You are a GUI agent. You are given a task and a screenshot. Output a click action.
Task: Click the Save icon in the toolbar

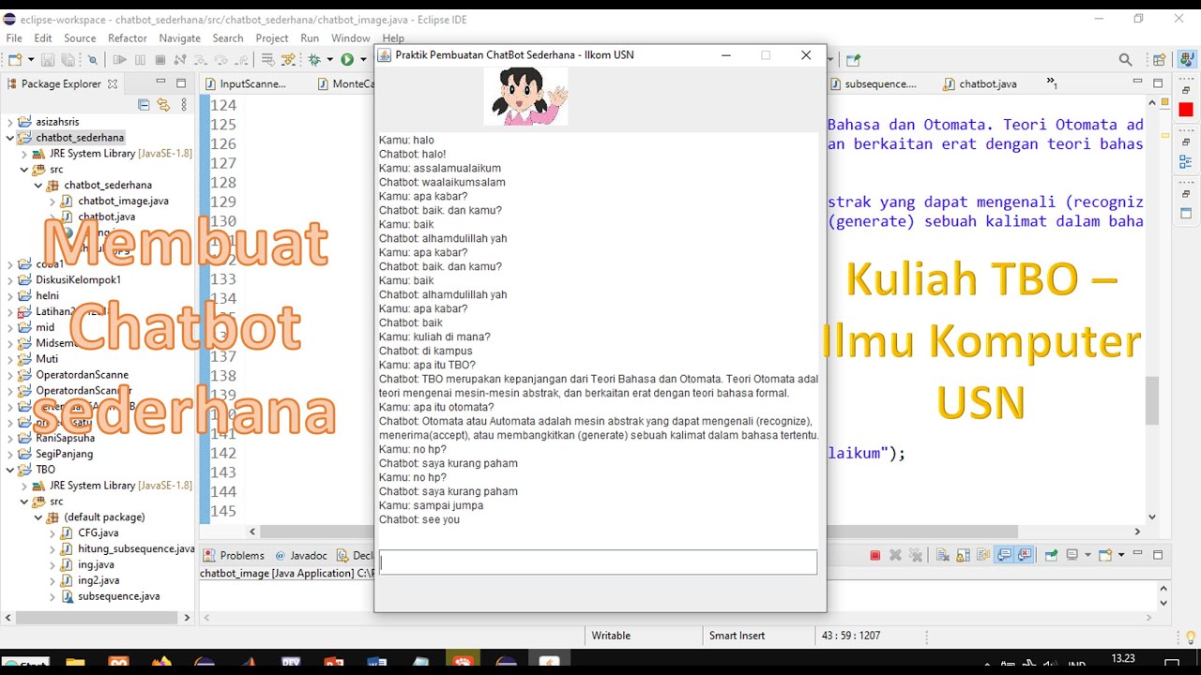point(50,60)
